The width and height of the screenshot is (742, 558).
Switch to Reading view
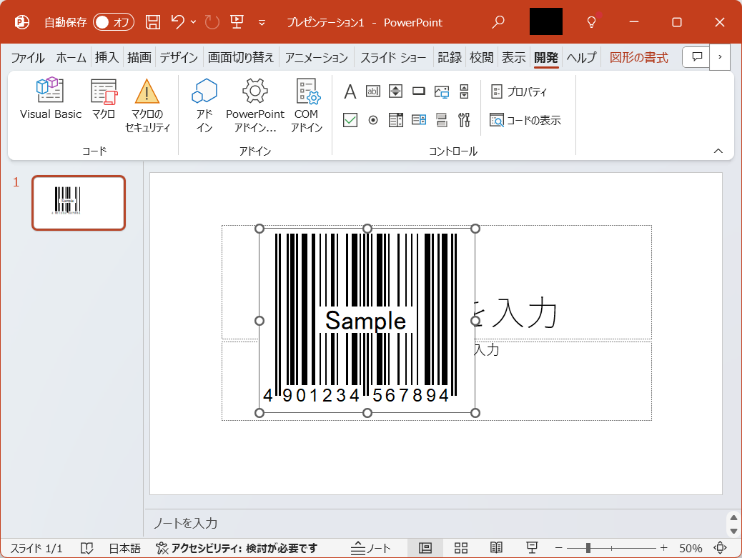point(496,548)
